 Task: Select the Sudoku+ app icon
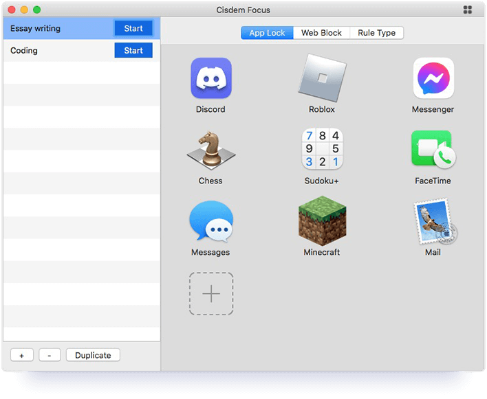pyautogui.click(x=322, y=149)
